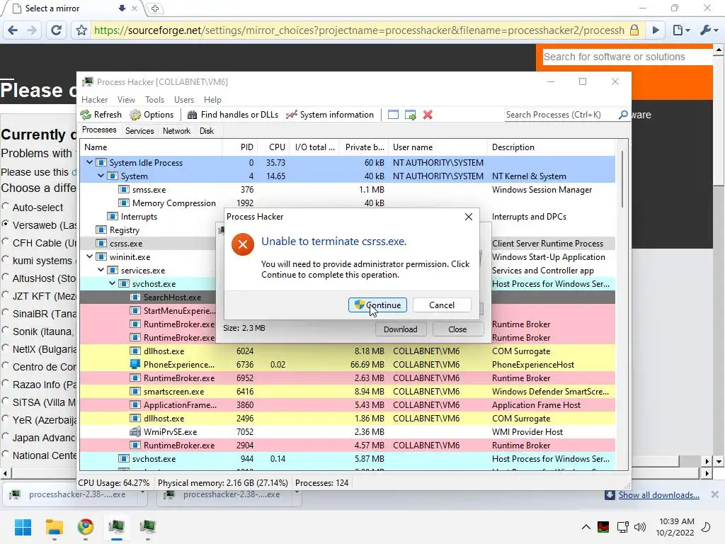Click the Close button behind dialog

[x=458, y=329]
